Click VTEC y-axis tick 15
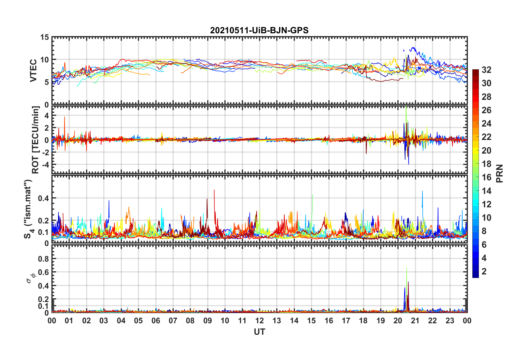Image resolution: width=519 pixels, height=347 pixels. (44, 37)
